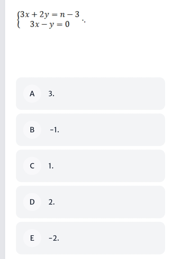Viewport: 171px width, 259px height.
Task: Click the equation 3x + 2y = n − 3
Action: coord(50,14)
